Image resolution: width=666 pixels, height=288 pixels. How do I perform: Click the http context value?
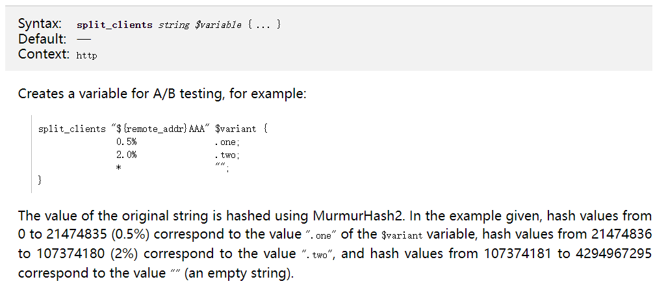click(86, 56)
